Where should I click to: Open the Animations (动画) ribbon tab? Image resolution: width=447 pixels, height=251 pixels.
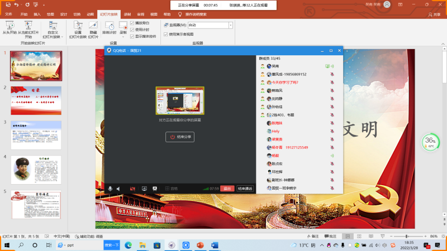click(x=90, y=14)
